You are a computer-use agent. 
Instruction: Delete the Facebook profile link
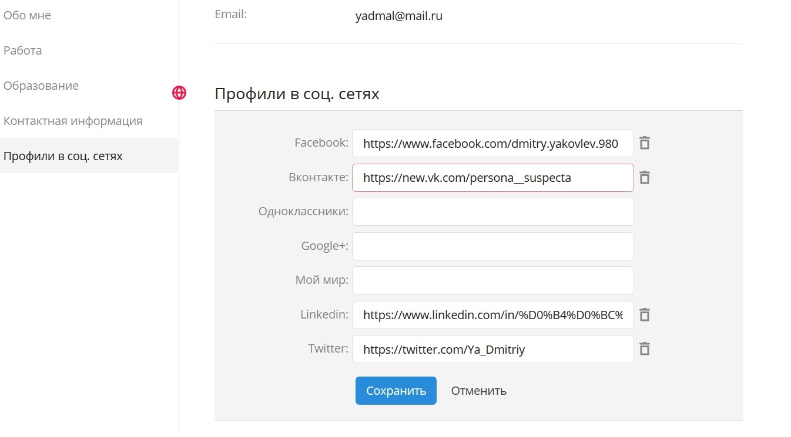tap(645, 143)
